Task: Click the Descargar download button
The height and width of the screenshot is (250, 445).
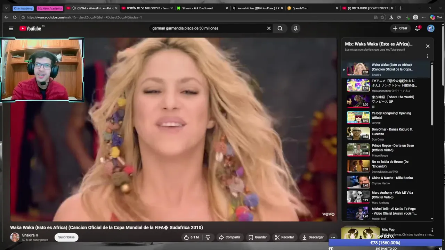Action: [313, 237]
